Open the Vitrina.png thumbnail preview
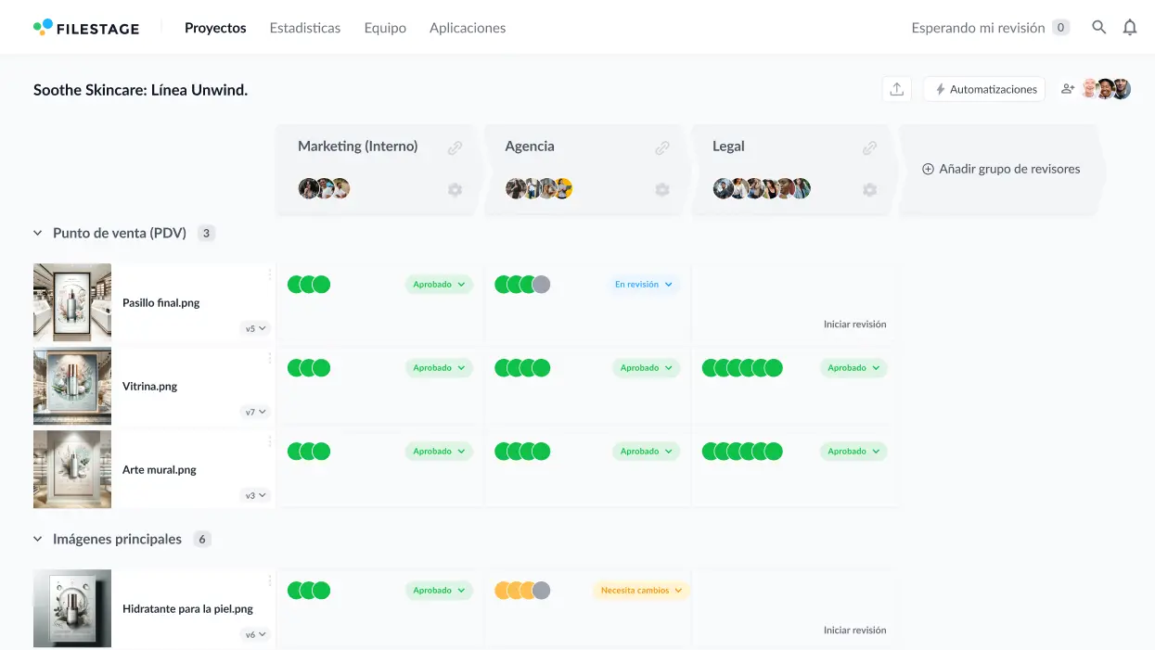The height and width of the screenshot is (650, 1155). coord(71,386)
